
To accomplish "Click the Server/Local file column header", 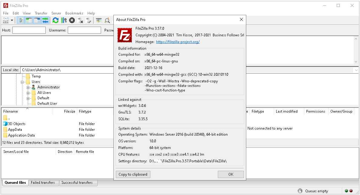I will [x=29, y=152].
